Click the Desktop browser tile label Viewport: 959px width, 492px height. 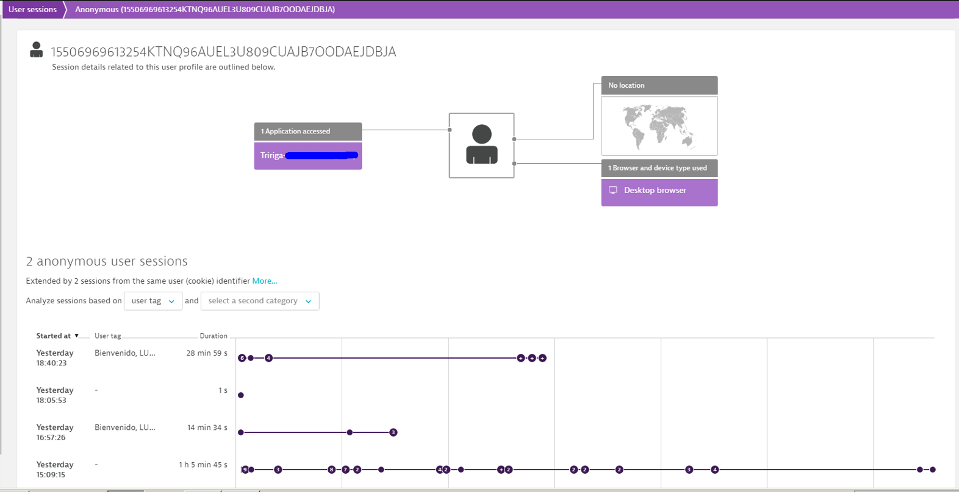655,191
